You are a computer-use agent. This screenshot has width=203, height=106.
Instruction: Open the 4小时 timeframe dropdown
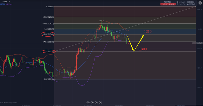pos(6,1)
